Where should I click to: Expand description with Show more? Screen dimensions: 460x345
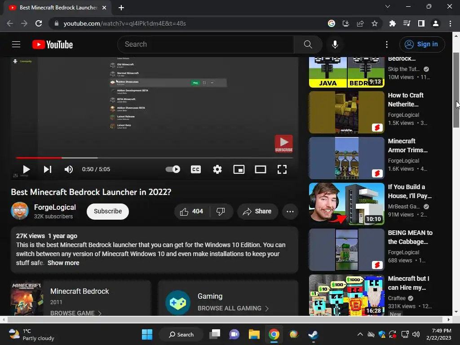63,263
